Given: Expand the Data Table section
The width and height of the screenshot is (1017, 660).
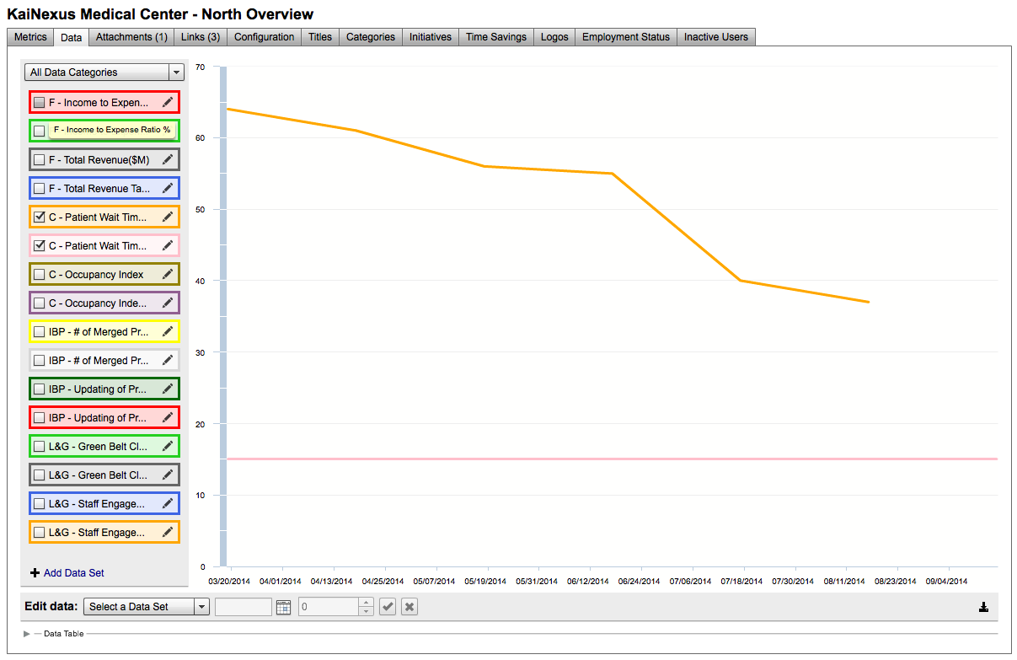Looking at the screenshot, I should (28, 633).
